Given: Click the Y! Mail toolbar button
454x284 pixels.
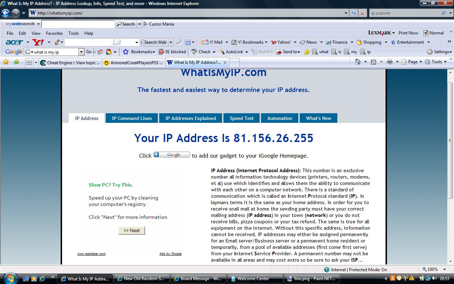Looking at the screenshot, I should tap(211, 42).
